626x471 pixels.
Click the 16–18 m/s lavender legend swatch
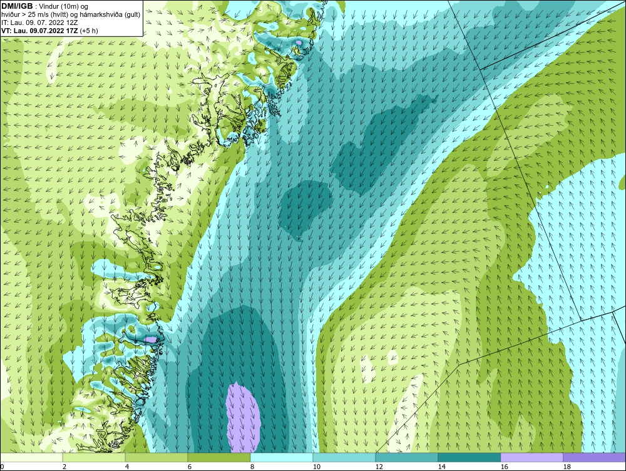pos(531,457)
